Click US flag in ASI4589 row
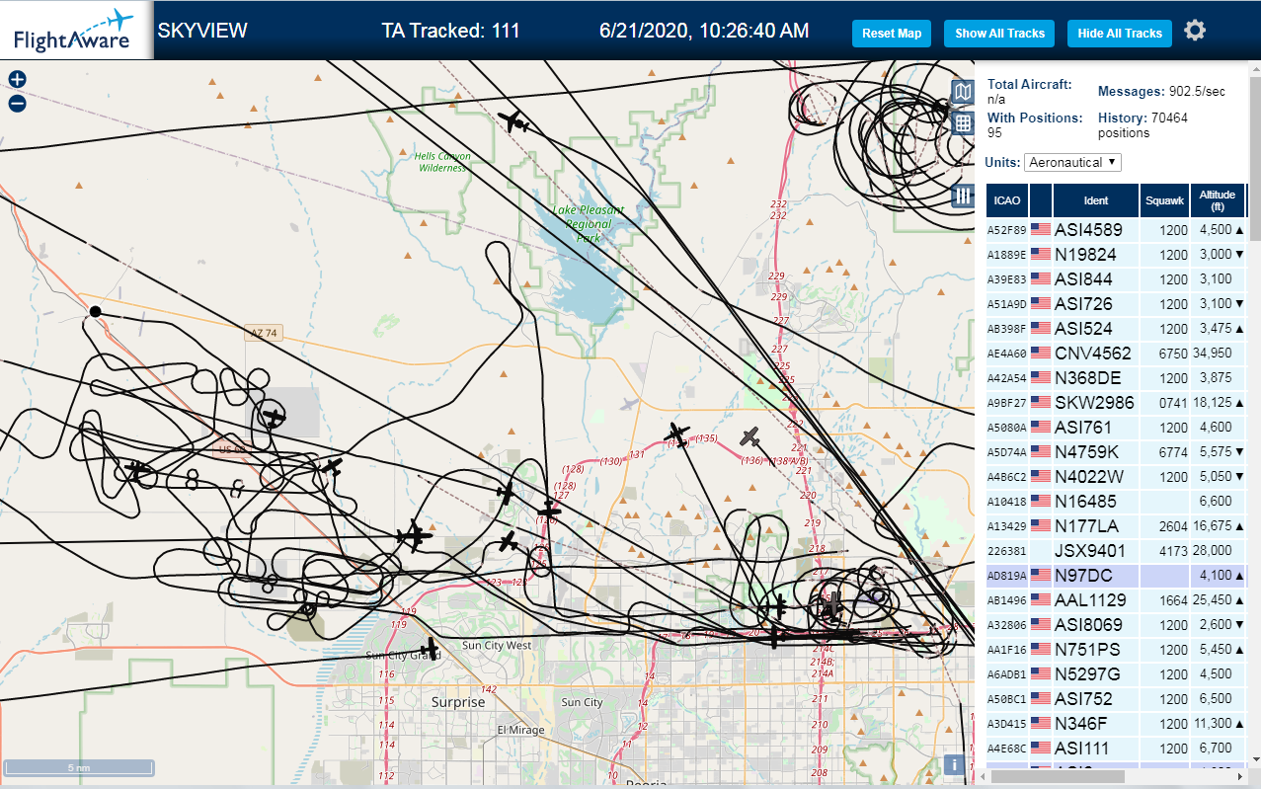Image resolution: width=1261 pixels, height=789 pixels. coord(1041,229)
